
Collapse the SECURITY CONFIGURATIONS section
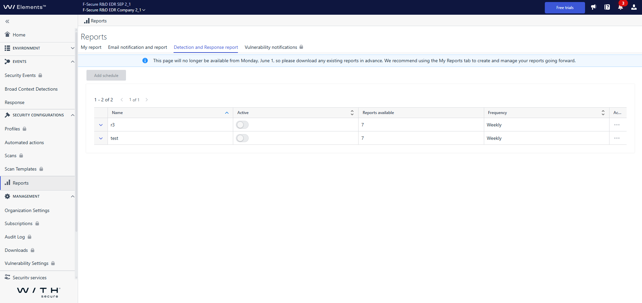point(39,115)
